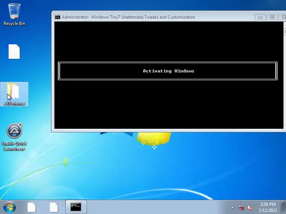
Task: Click the first blank pinned taskbar icon
Action: coord(31,207)
